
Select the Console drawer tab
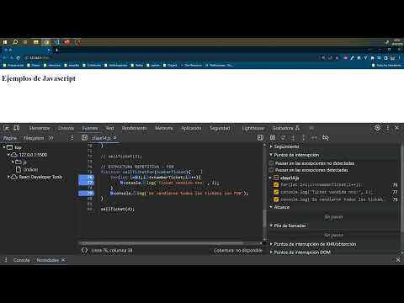[x=22, y=260]
